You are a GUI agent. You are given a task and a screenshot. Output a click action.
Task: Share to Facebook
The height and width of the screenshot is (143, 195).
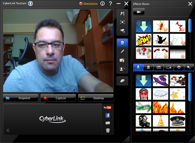click(x=108, y=115)
